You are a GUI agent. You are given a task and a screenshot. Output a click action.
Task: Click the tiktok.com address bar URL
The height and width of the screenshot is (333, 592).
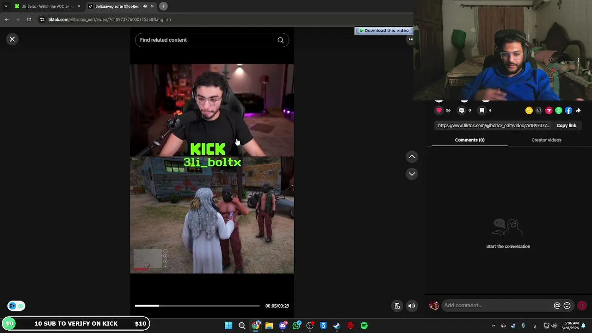pyautogui.click(x=110, y=19)
